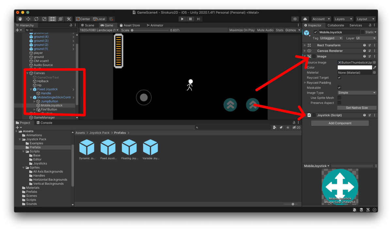Switch to the Services tab
Viewport: 392px width, 231px height.
(356, 25)
